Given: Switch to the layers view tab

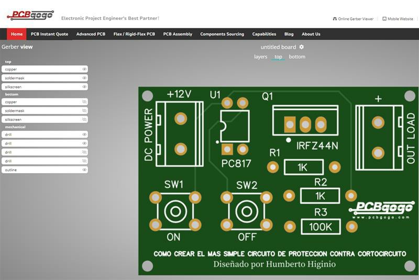Looking at the screenshot, I should 260,57.
